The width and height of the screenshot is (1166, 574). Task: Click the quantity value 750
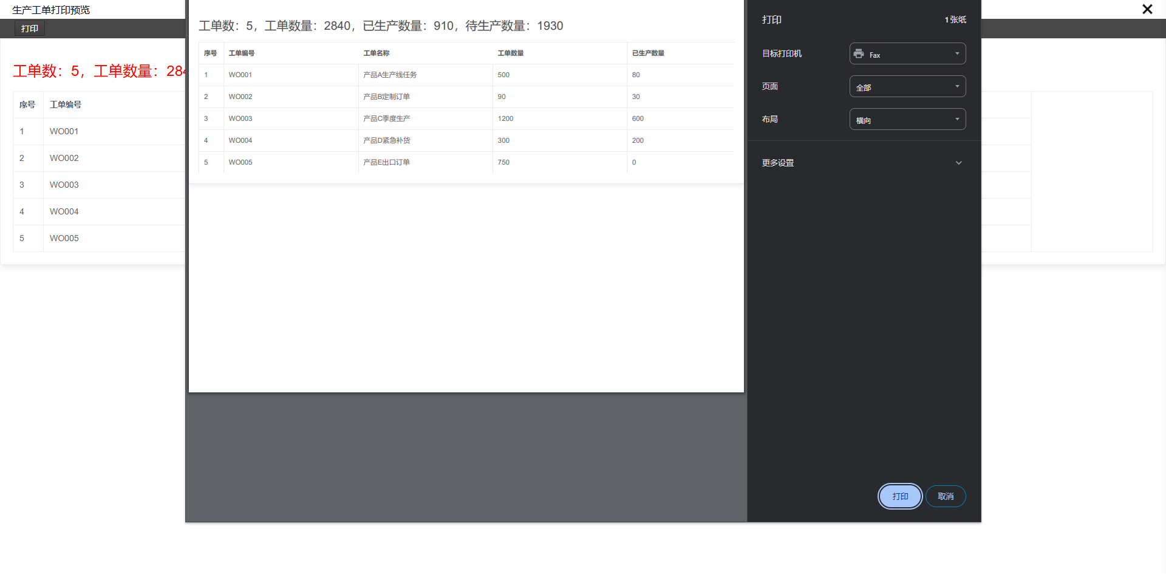503,162
